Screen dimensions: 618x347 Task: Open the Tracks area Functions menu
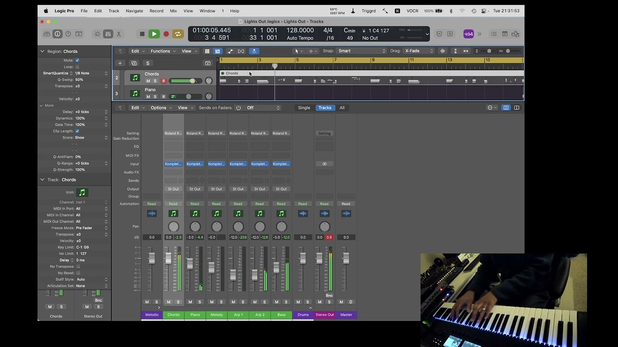click(x=163, y=51)
